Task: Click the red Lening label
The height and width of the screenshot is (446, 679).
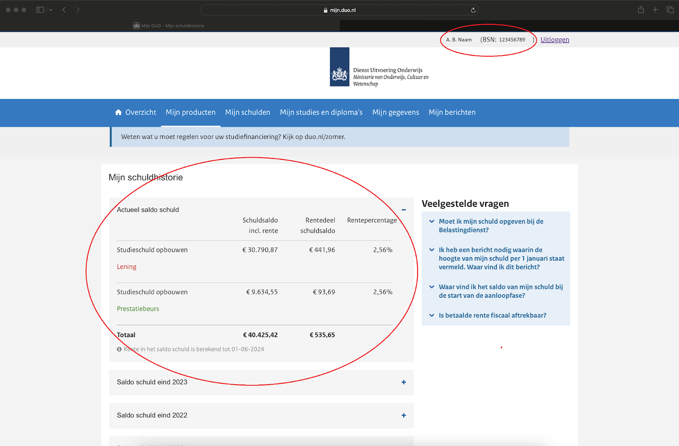Action: click(x=126, y=267)
